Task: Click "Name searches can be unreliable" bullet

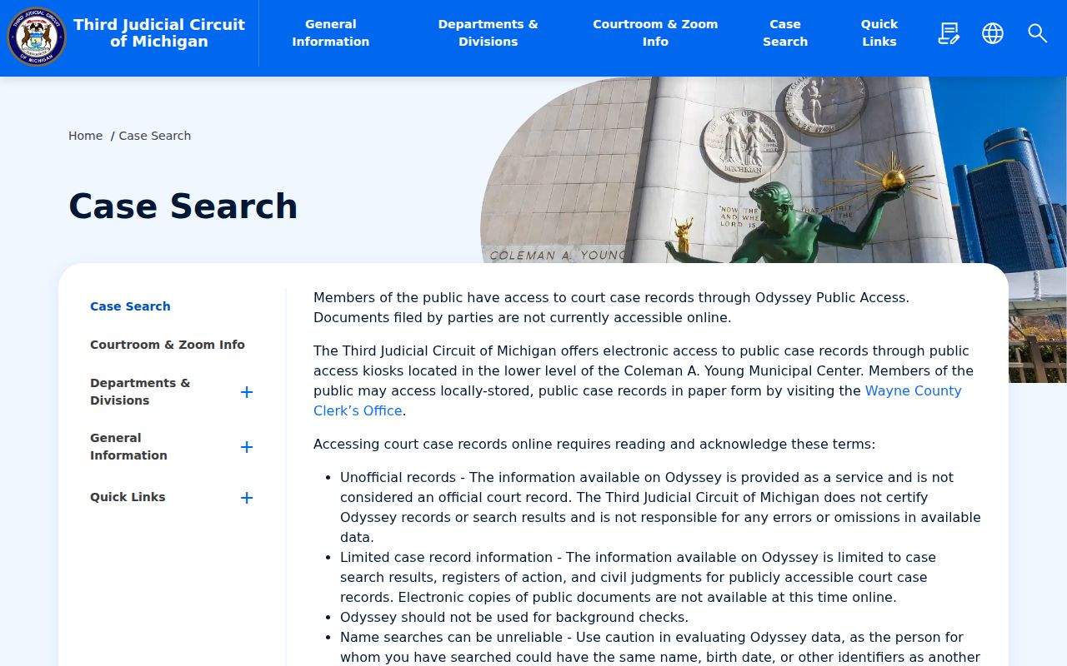Action: [660, 647]
